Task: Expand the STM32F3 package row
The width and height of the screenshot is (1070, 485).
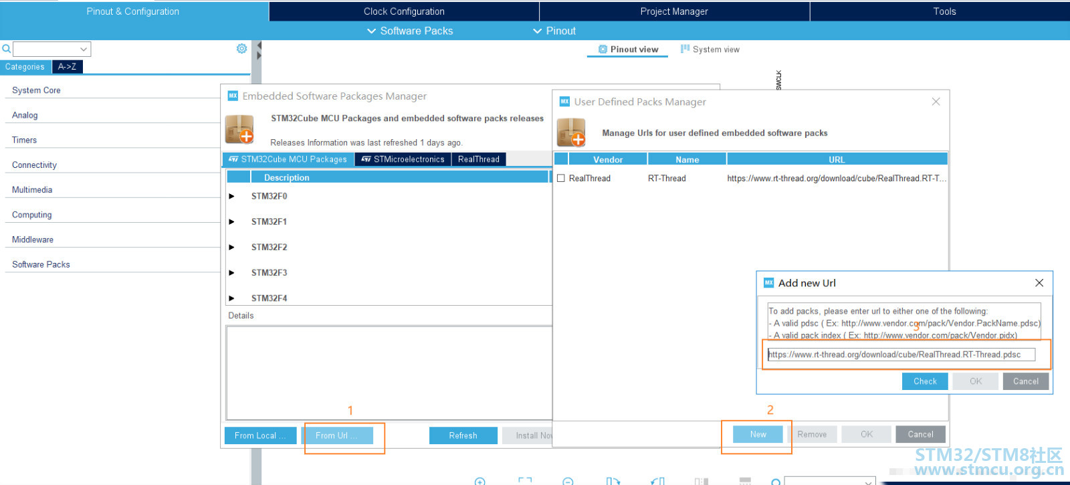Action: [232, 273]
